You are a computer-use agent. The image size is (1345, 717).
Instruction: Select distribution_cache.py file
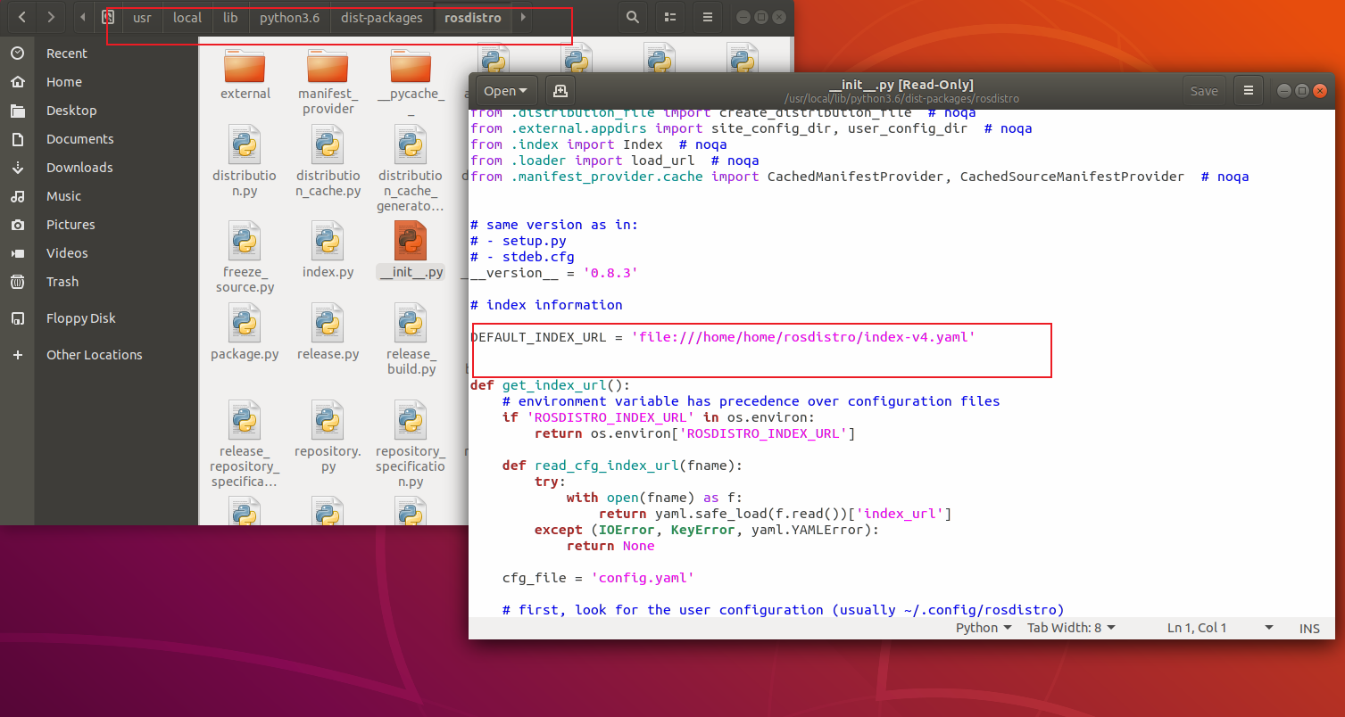pyautogui.click(x=328, y=162)
